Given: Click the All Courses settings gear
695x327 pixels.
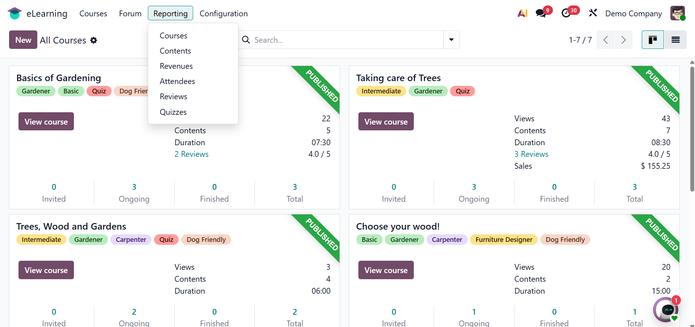Looking at the screenshot, I should (94, 40).
